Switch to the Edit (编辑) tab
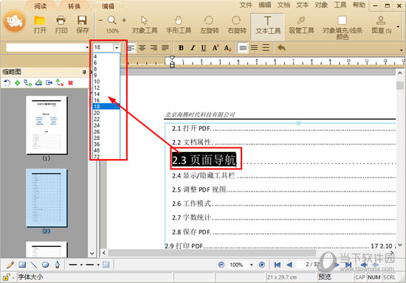This screenshot has width=406, height=283. tap(108, 6)
